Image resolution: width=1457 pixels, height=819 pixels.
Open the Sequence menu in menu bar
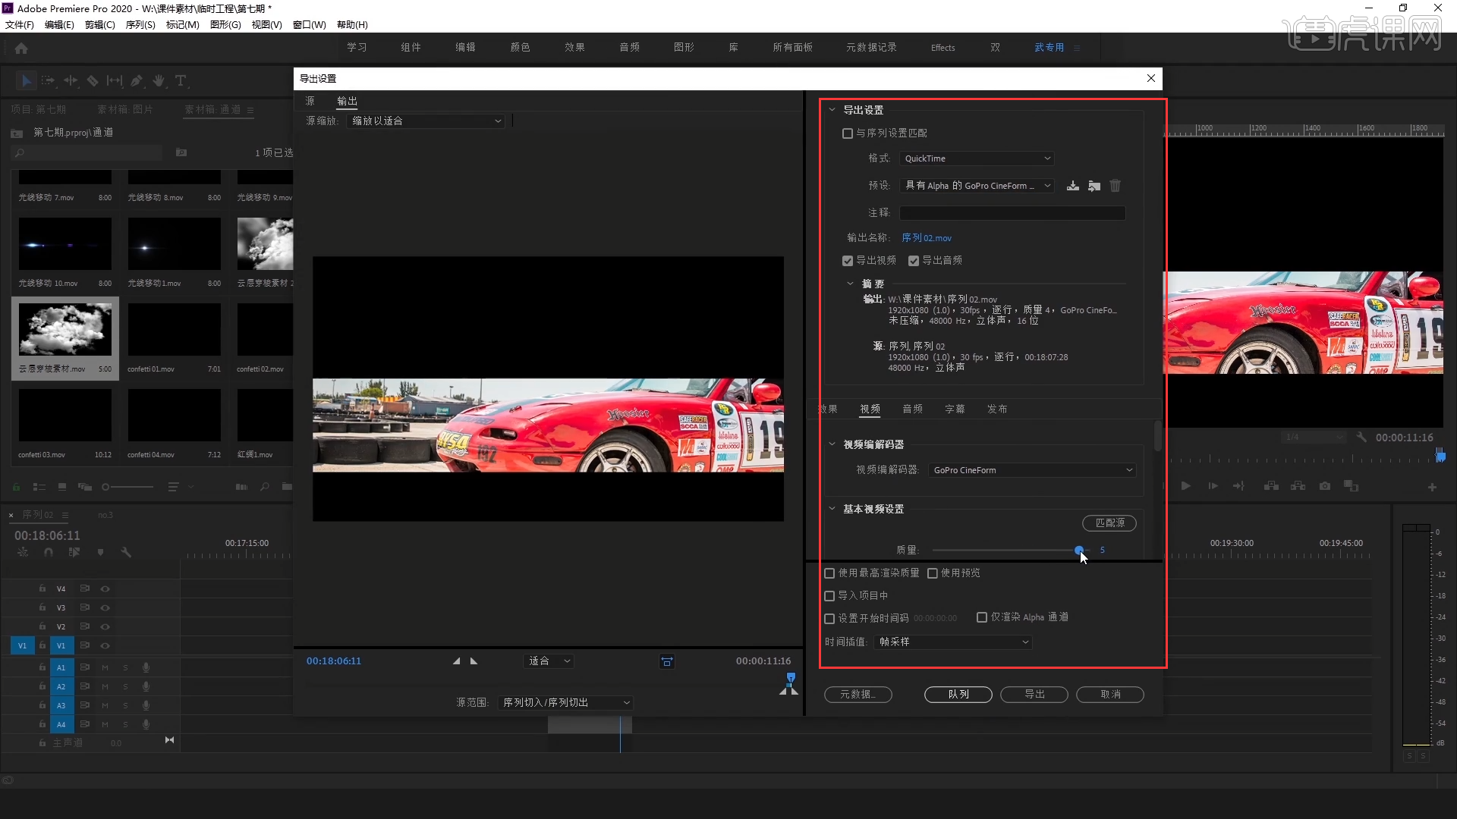click(x=140, y=25)
